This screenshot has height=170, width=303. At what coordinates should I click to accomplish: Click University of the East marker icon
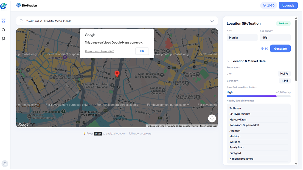[x=168, y=51]
